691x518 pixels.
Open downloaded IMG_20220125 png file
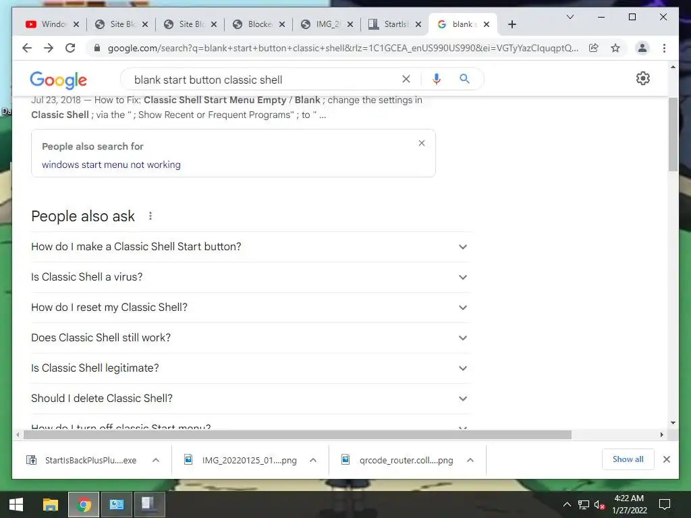pos(241,460)
